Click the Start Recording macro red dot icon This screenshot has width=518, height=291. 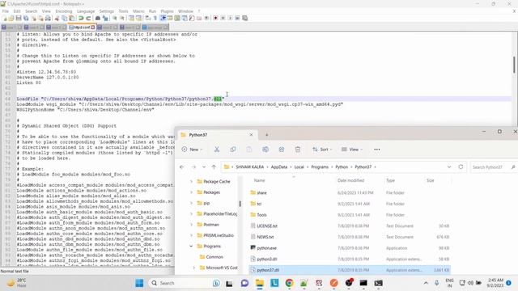215,18
